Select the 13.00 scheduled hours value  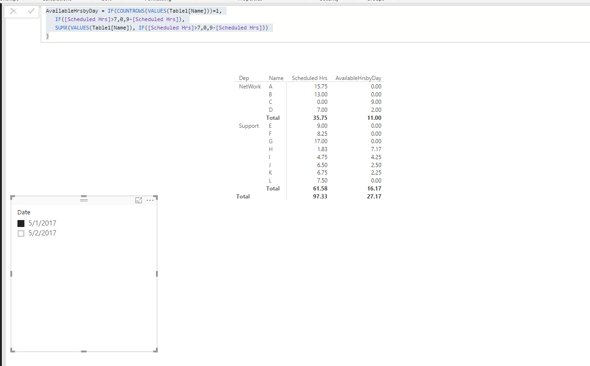pos(321,95)
